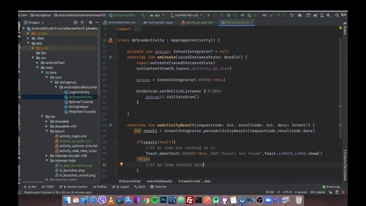Hide the Project panel with minus icon

[x=97, y=22]
